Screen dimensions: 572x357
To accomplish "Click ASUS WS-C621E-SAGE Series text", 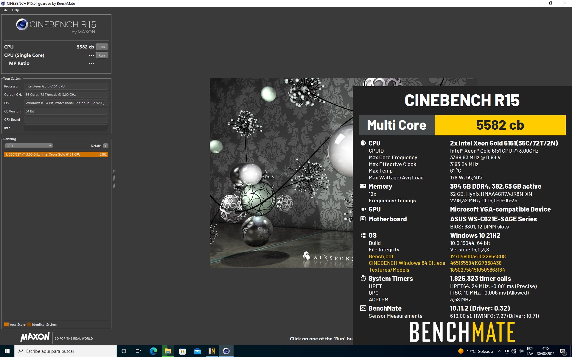I will [493, 219].
